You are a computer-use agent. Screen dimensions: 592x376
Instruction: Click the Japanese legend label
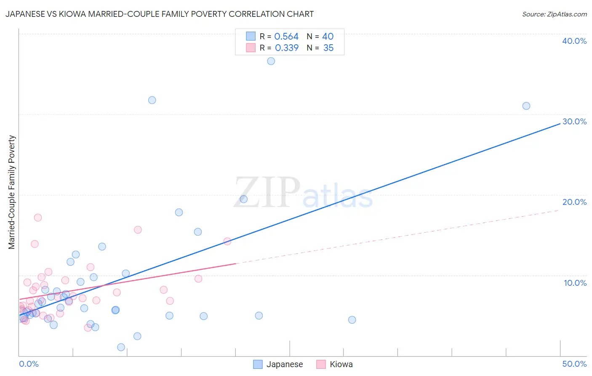[x=285, y=364]
